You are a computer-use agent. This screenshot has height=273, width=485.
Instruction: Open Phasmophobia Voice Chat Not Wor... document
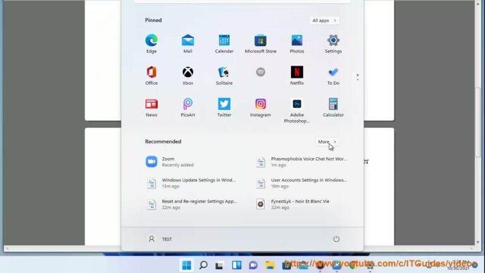coord(301,162)
